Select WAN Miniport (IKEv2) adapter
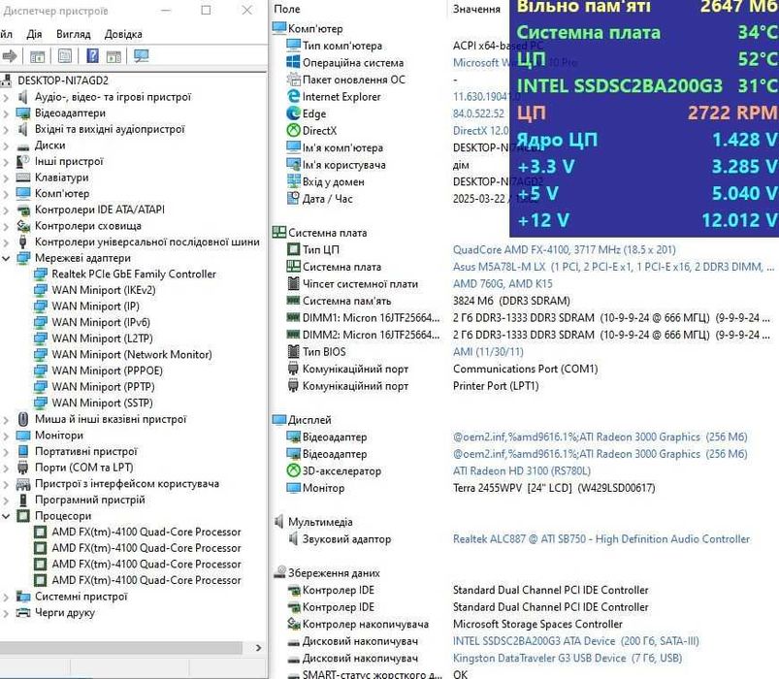The height and width of the screenshot is (679, 779). (x=104, y=290)
